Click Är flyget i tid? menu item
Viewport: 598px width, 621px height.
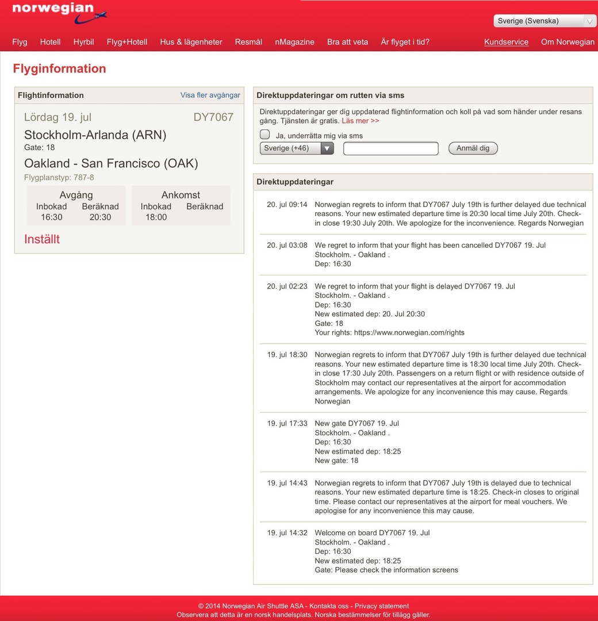click(x=405, y=42)
